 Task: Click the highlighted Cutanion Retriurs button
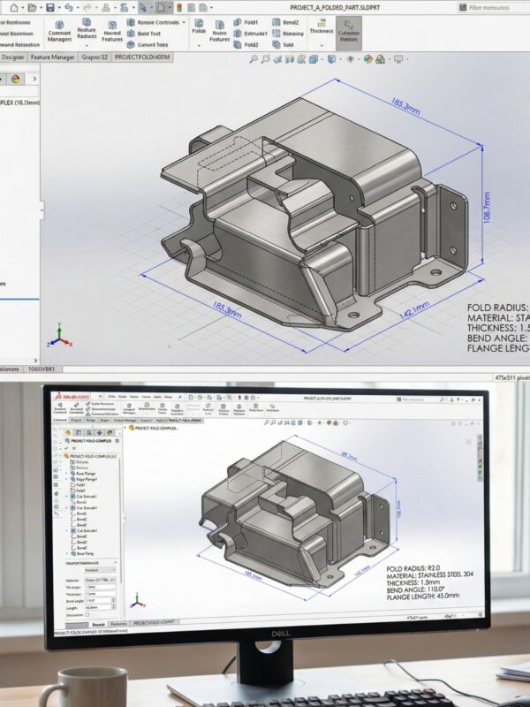point(349,31)
